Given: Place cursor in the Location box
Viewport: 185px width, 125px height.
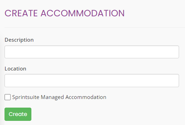Looking at the screenshot, I should [92, 81].
